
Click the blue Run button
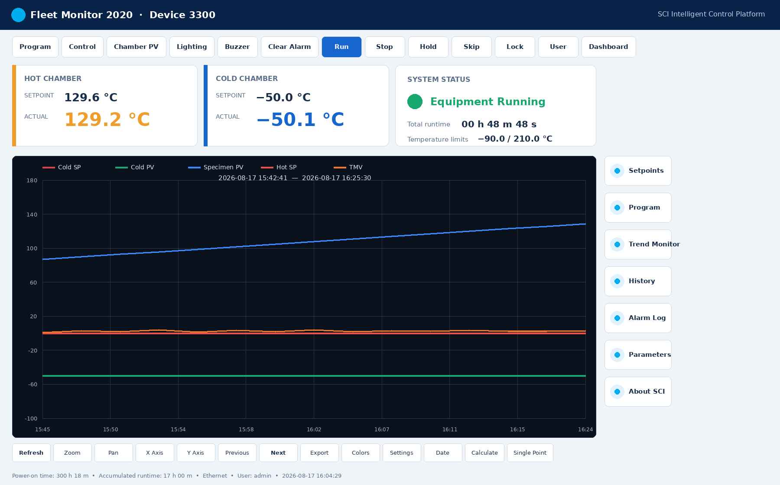point(341,47)
